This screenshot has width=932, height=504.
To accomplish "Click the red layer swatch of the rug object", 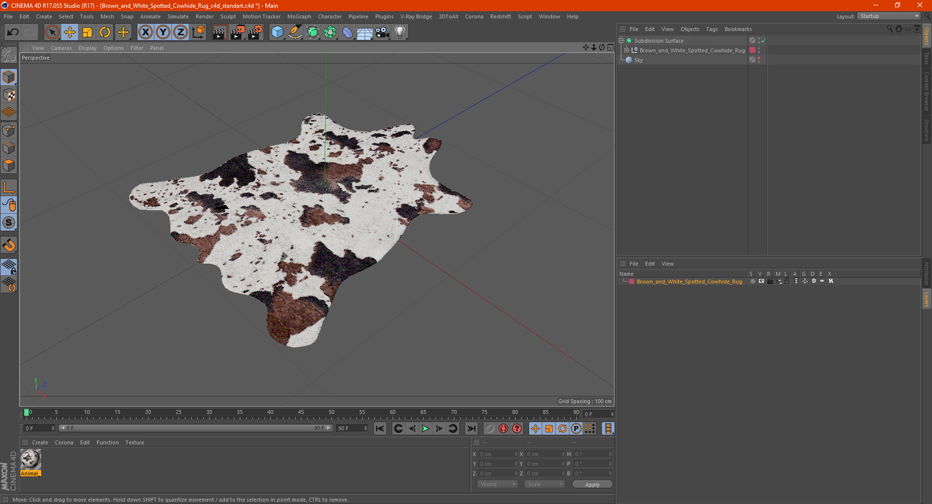I will 752,50.
